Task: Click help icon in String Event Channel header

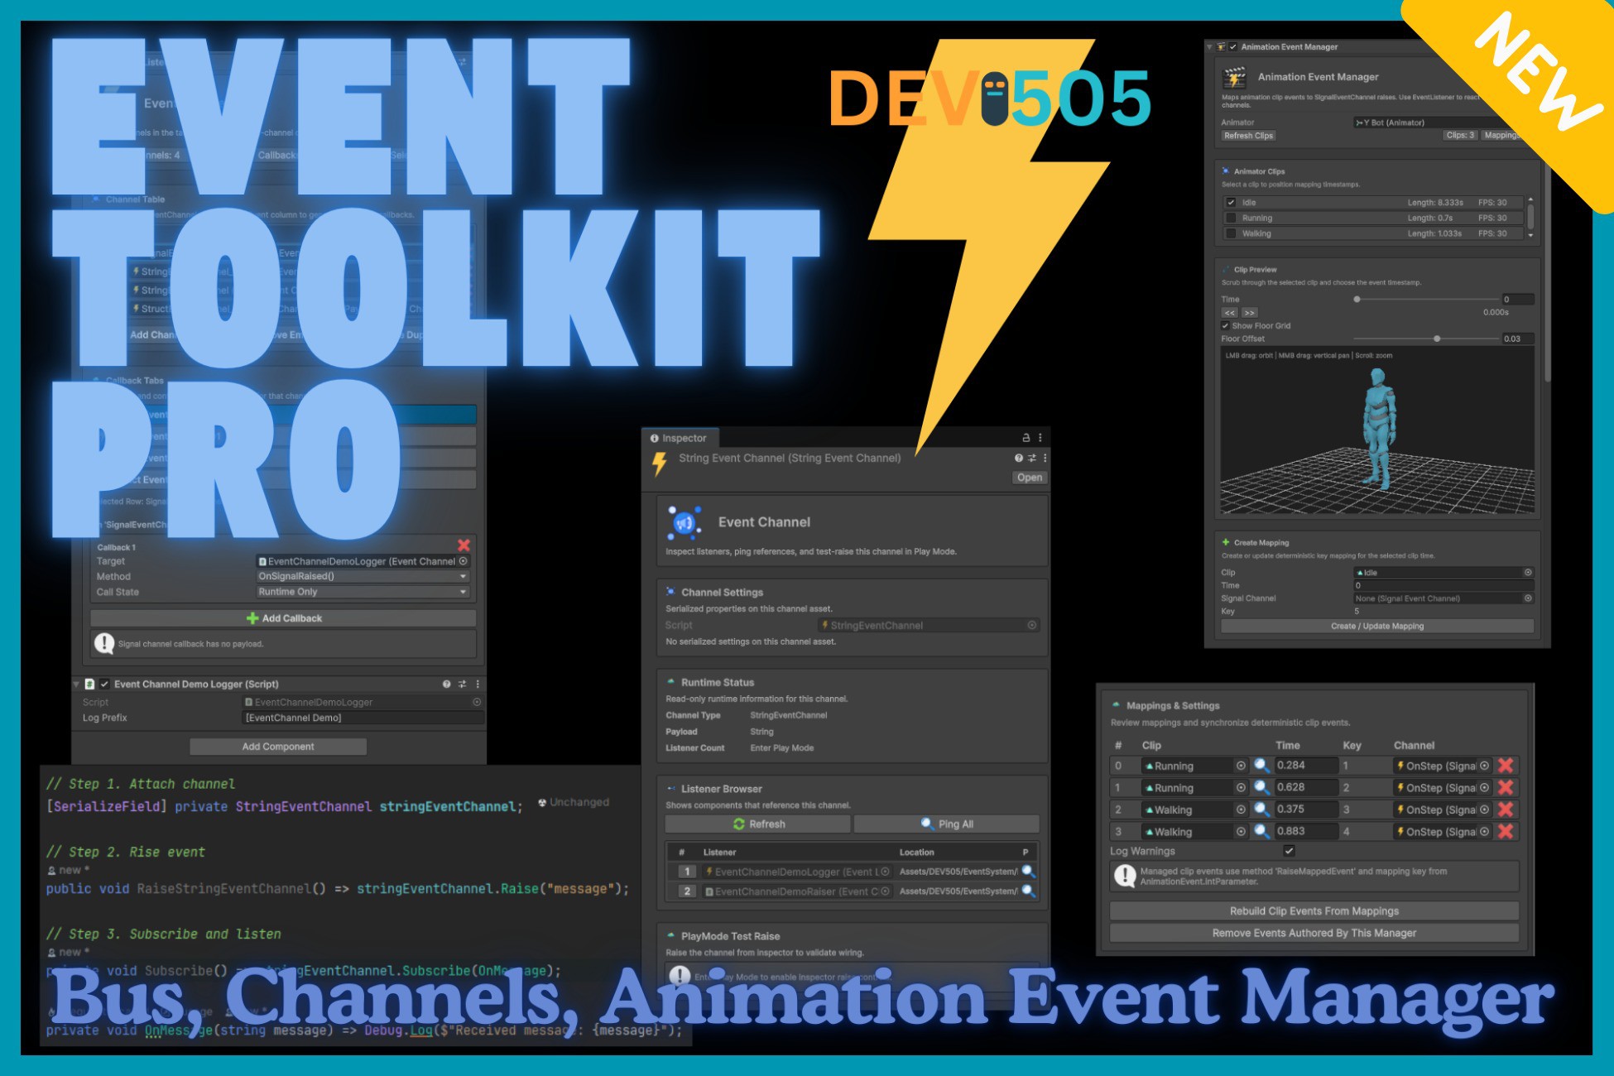Action: tap(1019, 458)
